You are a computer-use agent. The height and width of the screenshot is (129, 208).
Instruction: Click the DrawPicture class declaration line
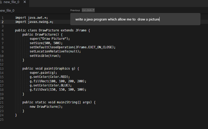point(52,30)
